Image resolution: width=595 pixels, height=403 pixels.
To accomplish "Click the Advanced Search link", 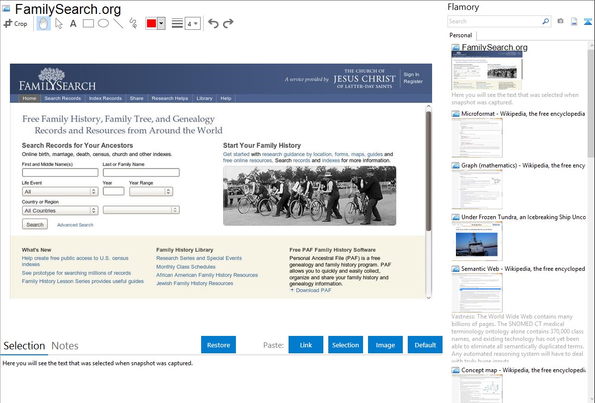I will (x=75, y=225).
